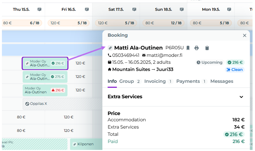Go to the Messages tab
The width and height of the screenshot is (255, 151).
(x=221, y=81)
